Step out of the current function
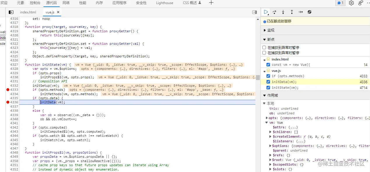Screen dimensions: 370x172 point(292,12)
